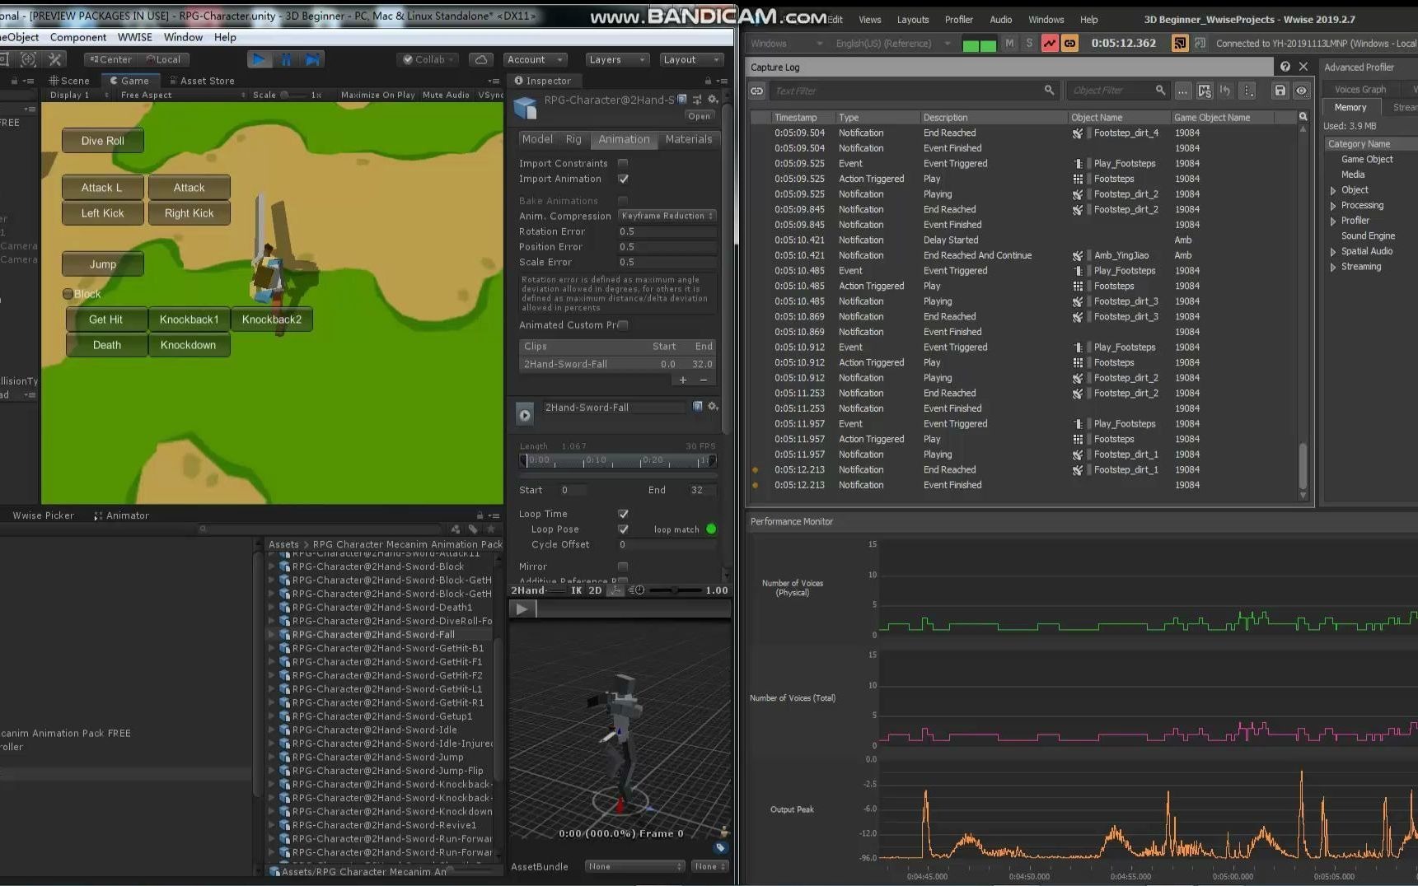Click Maximize On Play toggle

pos(377,95)
